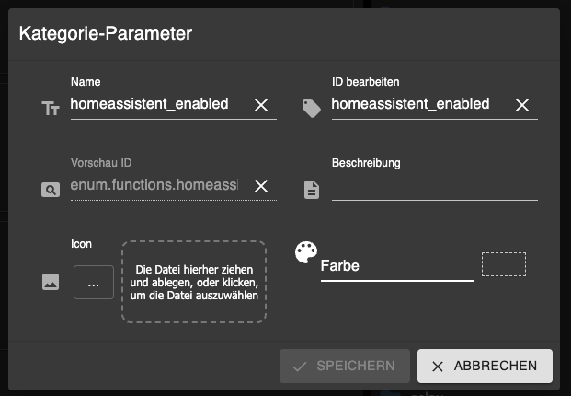Click the tag icon beside ID bearbeiten
Viewport: 571px width, 396px height.
(312, 109)
